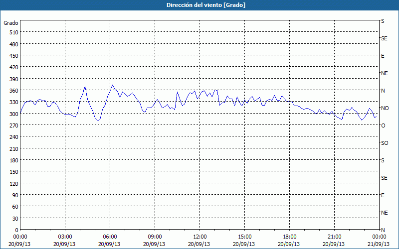Click the SE compass label level with 480
The height and width of the screenshot is (249, 399).
[x=384, y=38]
